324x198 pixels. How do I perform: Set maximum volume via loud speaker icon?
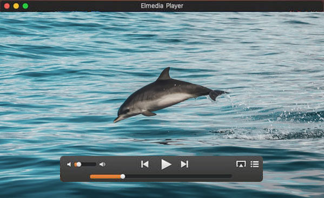click(102, 164)
